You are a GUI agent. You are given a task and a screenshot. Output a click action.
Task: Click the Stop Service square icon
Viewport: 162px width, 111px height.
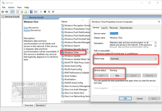45,12
